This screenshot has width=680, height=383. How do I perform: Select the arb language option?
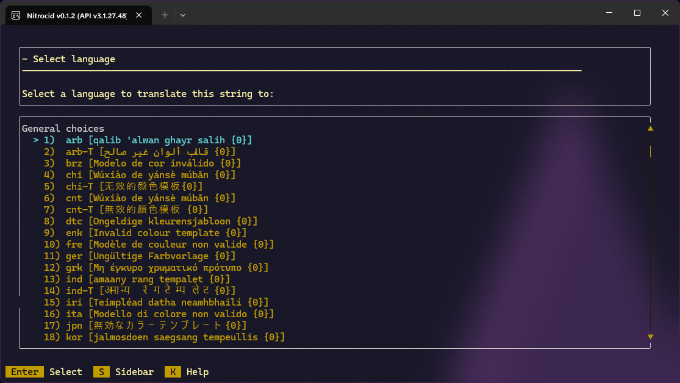[159, 140]
